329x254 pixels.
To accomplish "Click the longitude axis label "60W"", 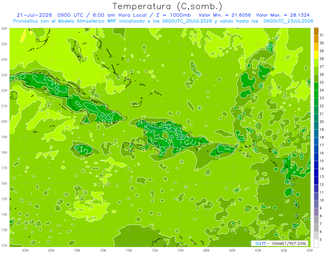I will coord(310,250).
